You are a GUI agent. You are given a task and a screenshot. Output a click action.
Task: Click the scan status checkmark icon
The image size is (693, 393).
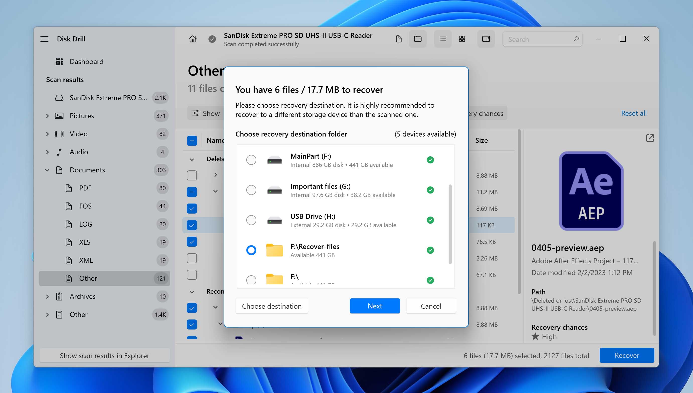212,39
